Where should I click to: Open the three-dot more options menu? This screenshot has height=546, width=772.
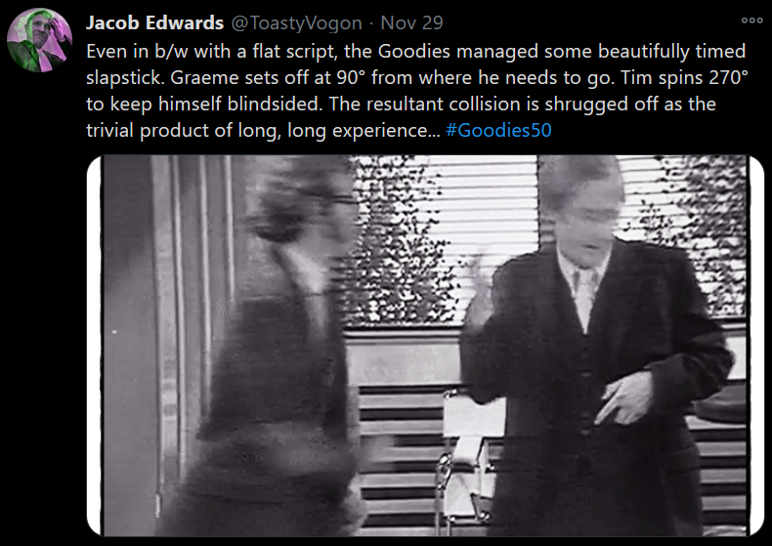751,21
